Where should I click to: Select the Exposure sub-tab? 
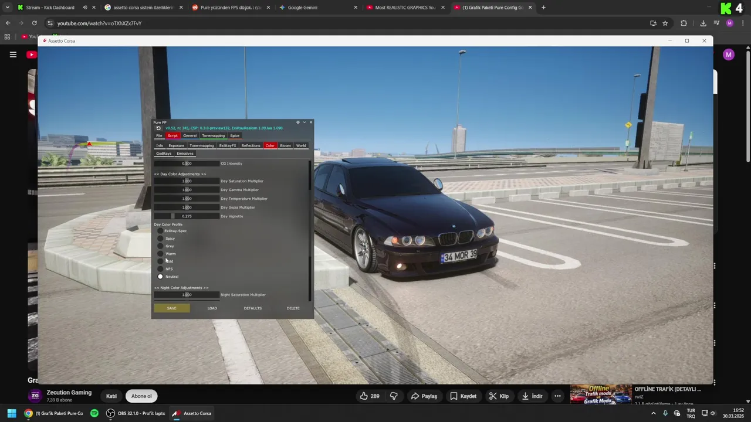point(176,145)
